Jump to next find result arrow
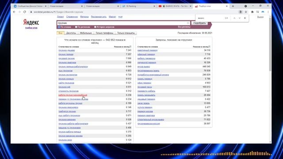The height and width of the screenshot is (159, 283). [240, 18]
